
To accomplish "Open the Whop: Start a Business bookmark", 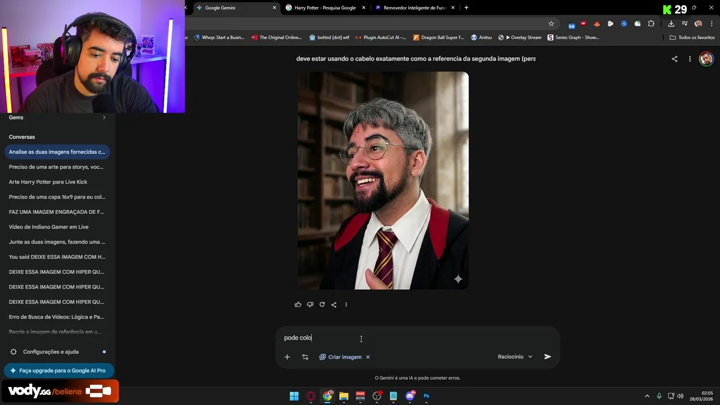I will click(x=219, y=38).
